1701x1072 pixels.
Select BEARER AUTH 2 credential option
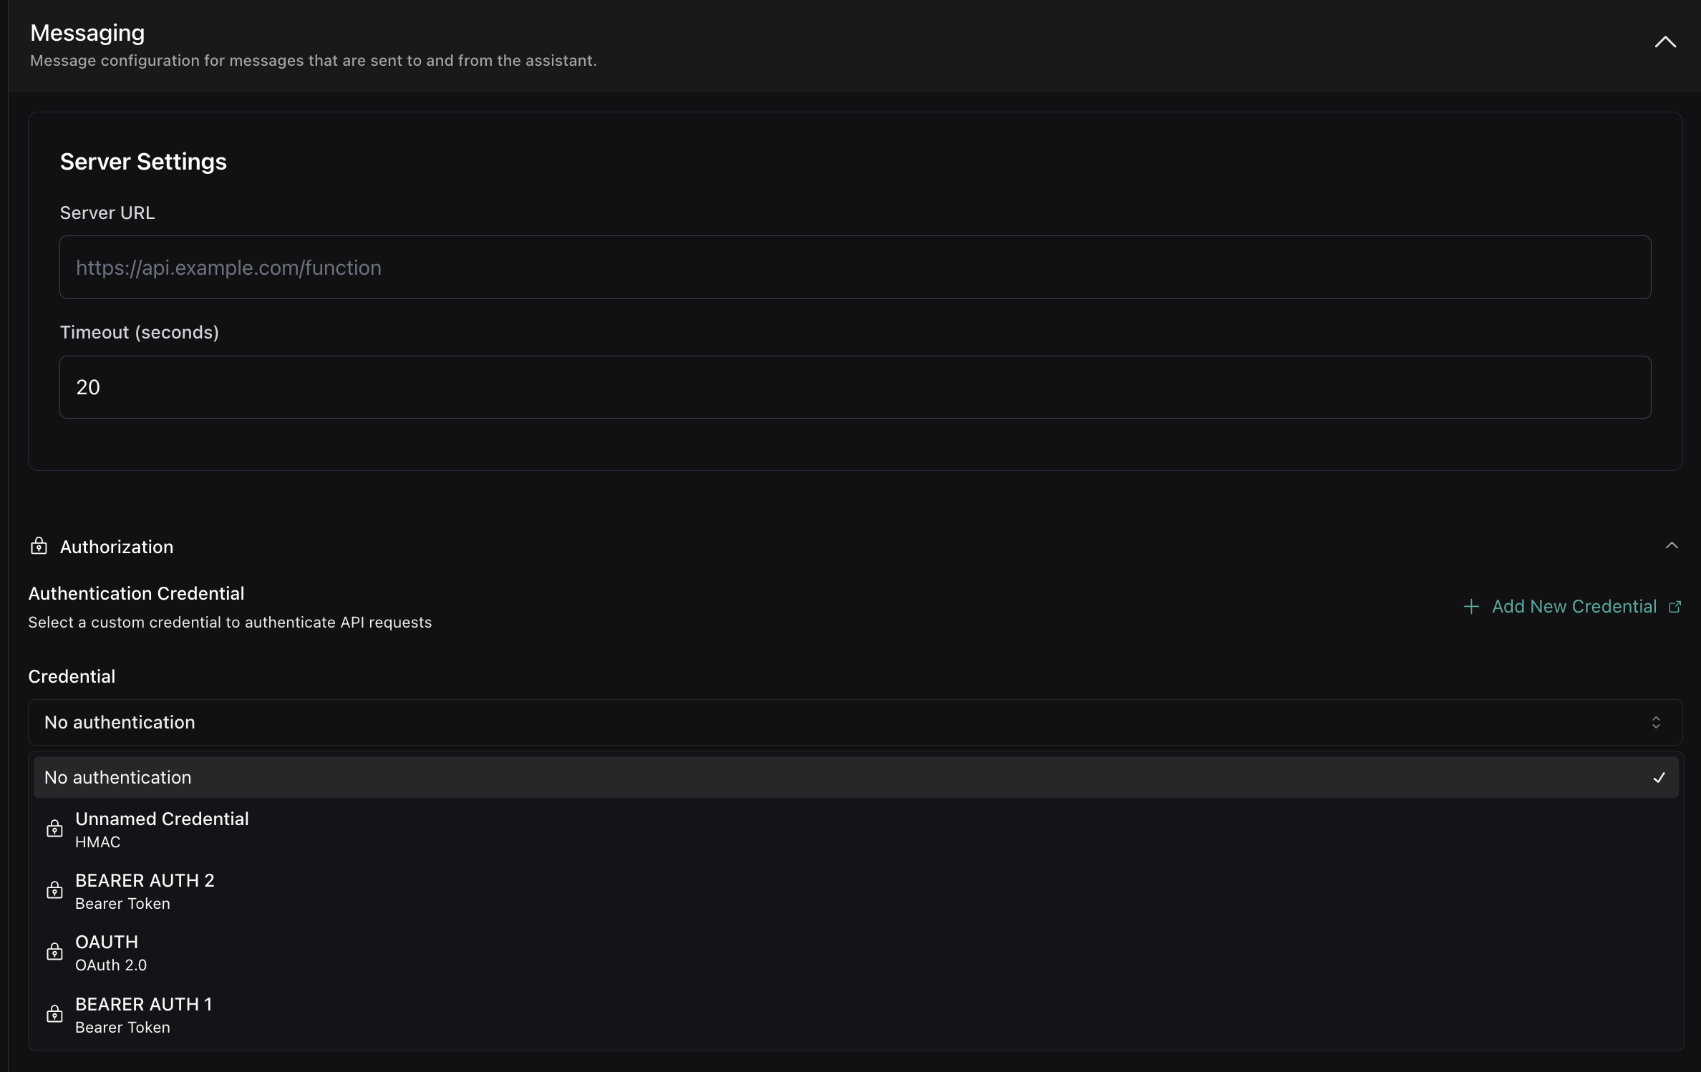(145, 891)
